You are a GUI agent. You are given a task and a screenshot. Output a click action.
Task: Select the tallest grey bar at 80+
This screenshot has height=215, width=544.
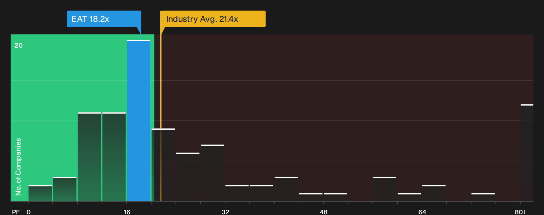coord(527,153)
